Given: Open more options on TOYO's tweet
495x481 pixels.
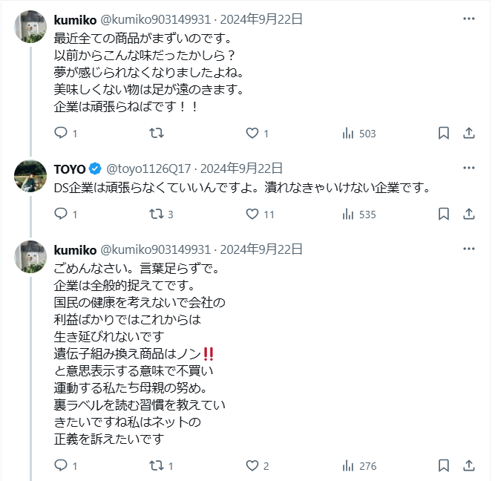Looking at the screenshot, I should (469, 168).
